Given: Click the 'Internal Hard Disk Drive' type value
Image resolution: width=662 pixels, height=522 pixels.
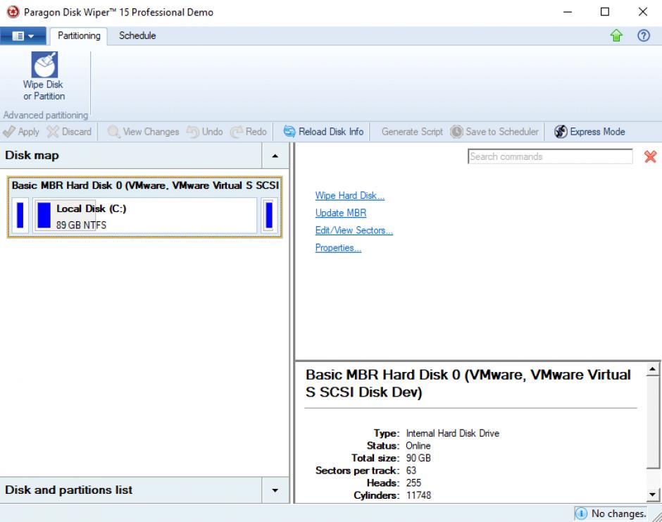Looking at the screenshot, I should tap(452, 433).
